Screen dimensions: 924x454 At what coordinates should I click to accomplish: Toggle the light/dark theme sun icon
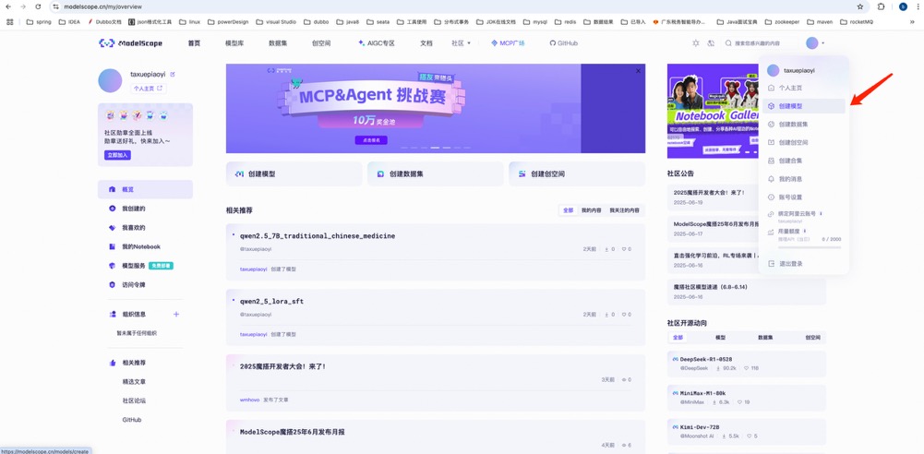(x=696, y=43)
